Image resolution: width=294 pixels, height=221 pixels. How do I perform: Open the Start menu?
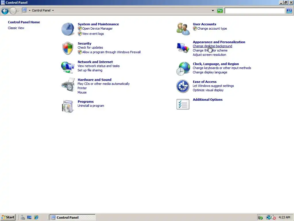tap(8, 218)
